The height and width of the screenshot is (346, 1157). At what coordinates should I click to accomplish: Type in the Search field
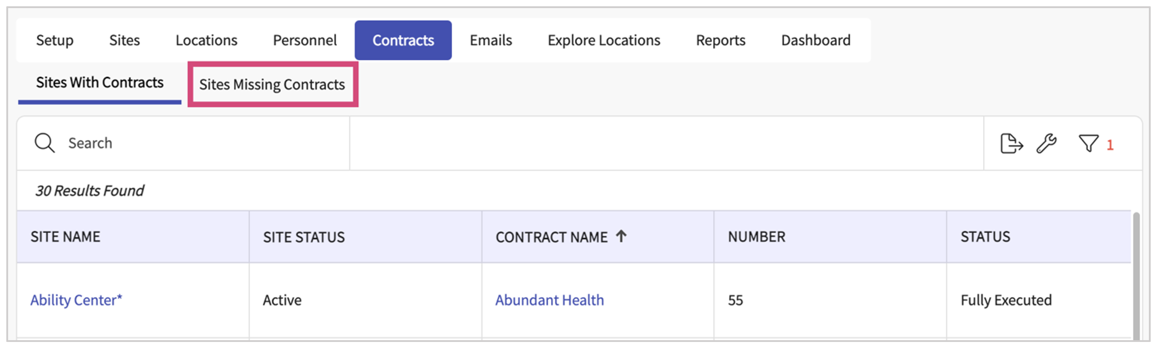click(203, 143)
